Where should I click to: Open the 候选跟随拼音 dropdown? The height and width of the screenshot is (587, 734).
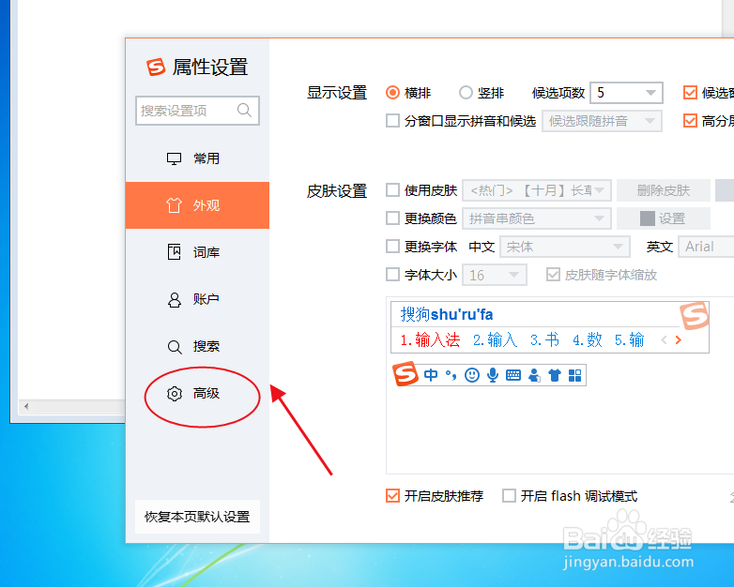coord(602,121)
